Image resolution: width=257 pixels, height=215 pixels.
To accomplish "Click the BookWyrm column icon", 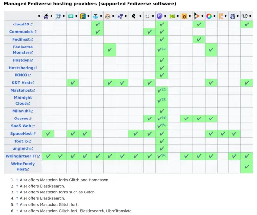I will [x=58, y=16].
